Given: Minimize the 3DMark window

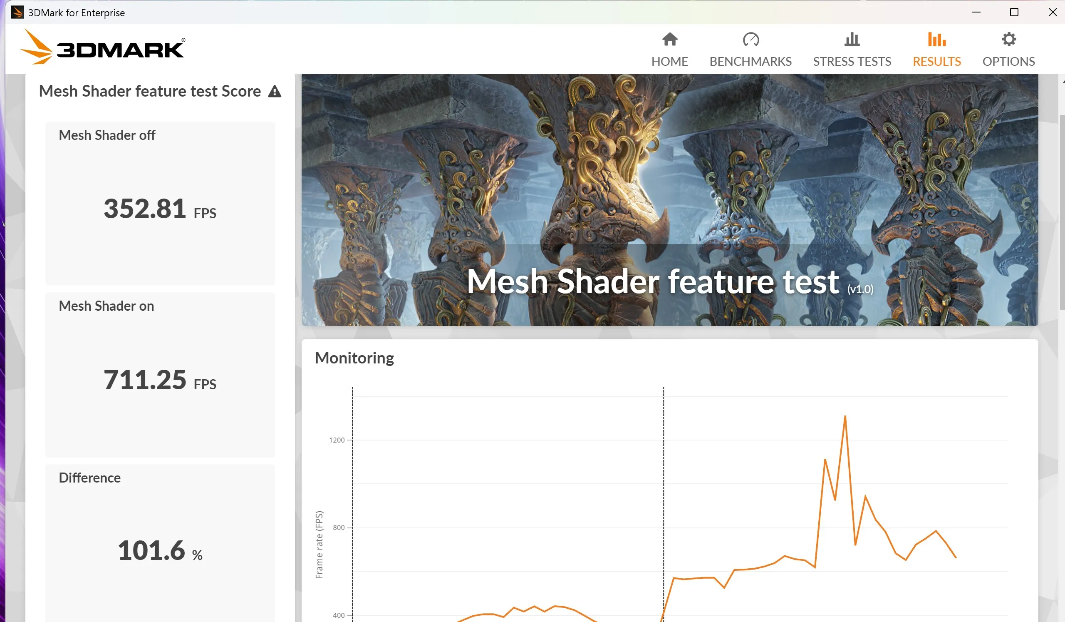Looking at the screenshot, I should 976,12.
